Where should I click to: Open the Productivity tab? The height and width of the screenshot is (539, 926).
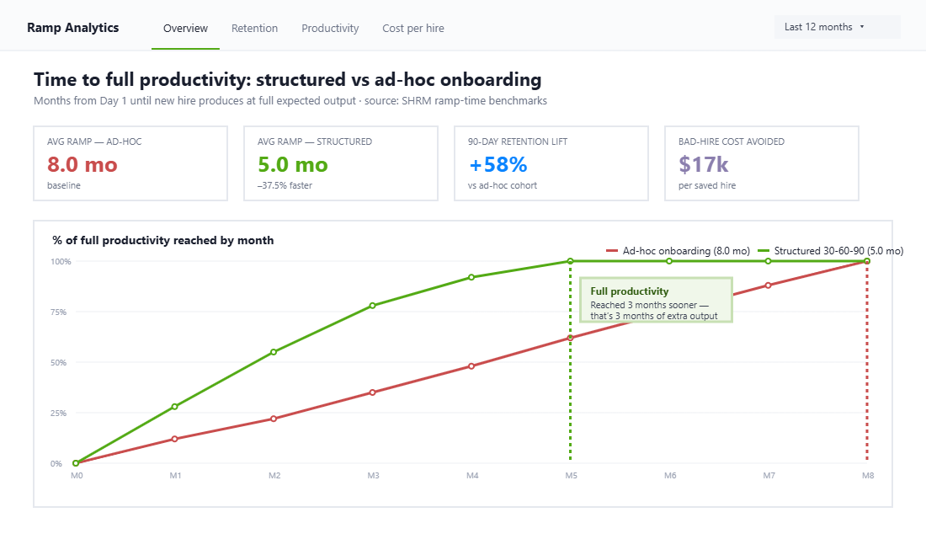330,28
